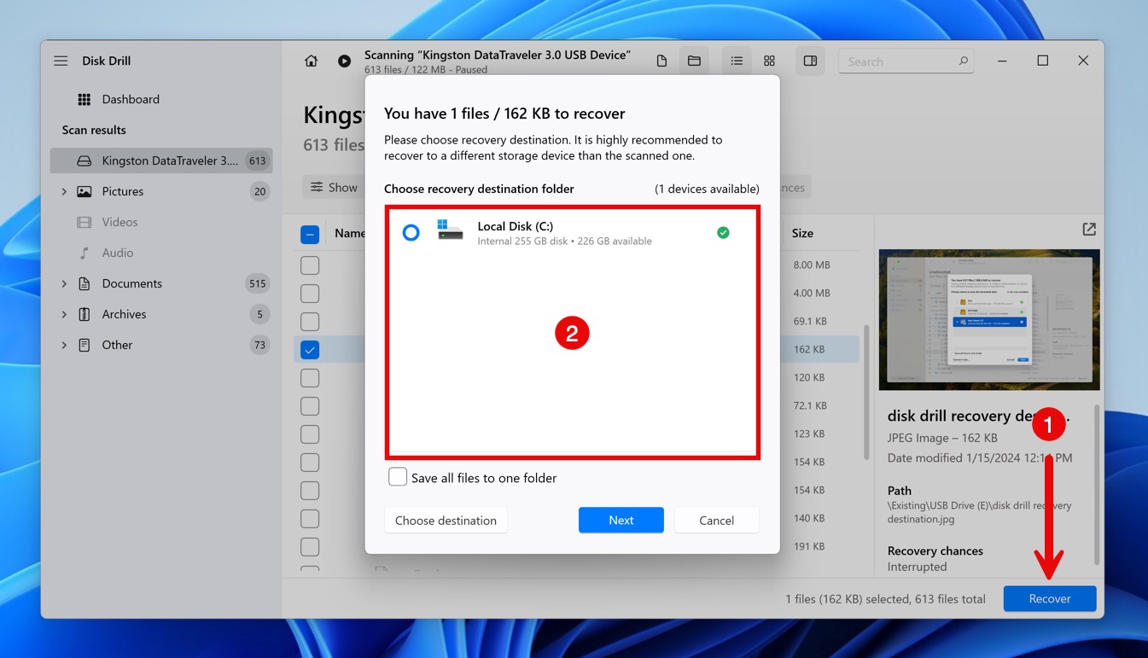Image resolution: width=1148 pixels, height=658 pixels.
Task: Resume the paused scan with play button
Action: pos(344,61)
